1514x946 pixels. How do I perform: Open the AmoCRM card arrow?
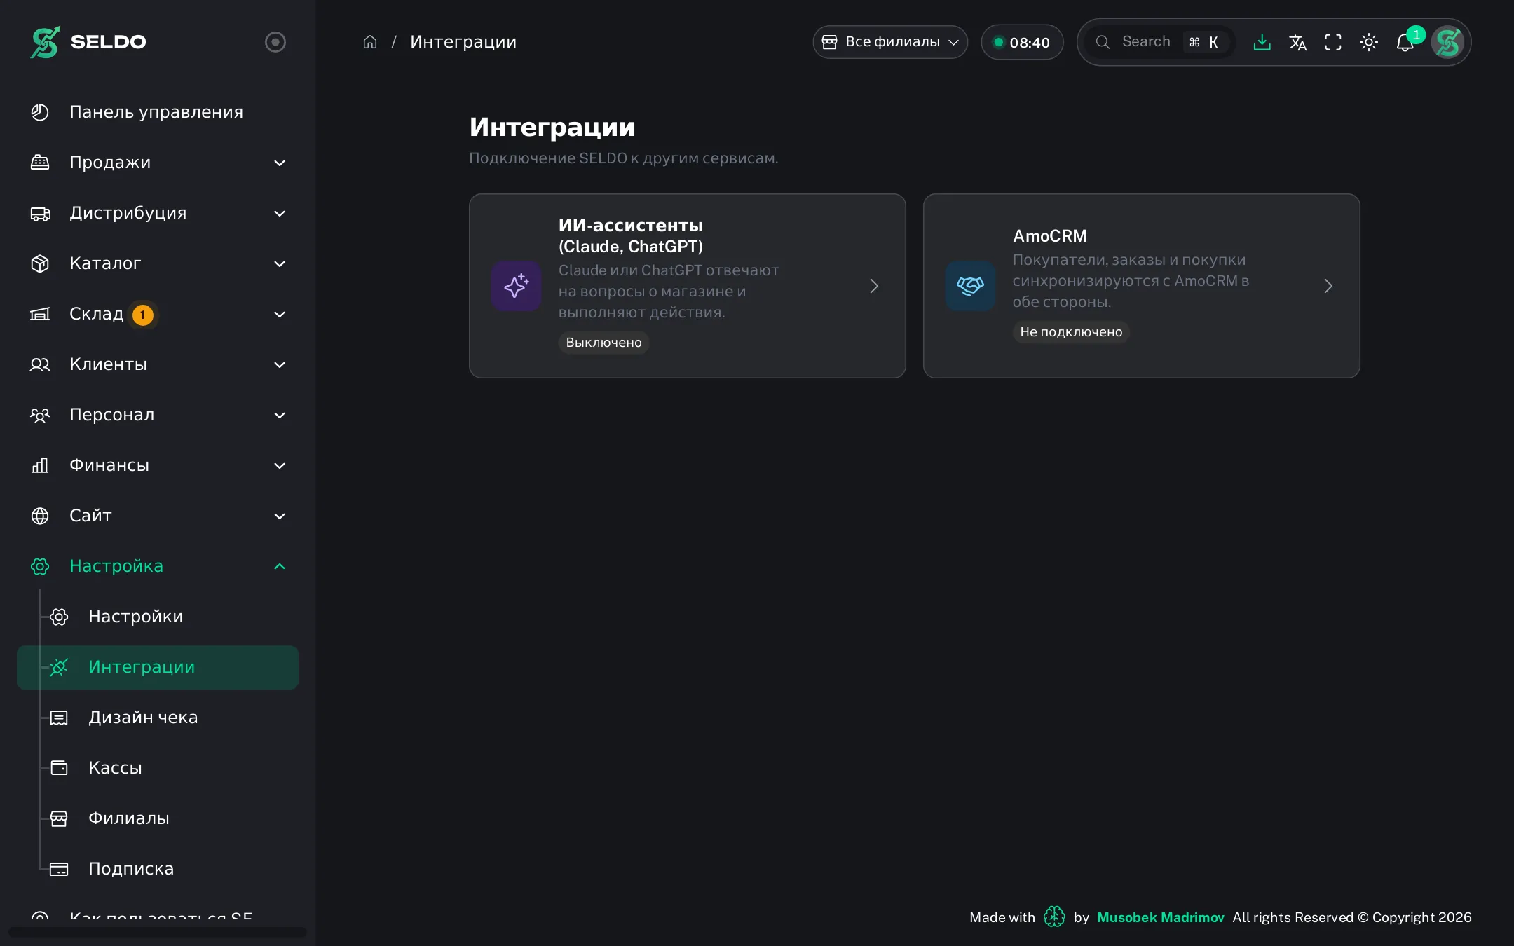tap(1328, 286)
